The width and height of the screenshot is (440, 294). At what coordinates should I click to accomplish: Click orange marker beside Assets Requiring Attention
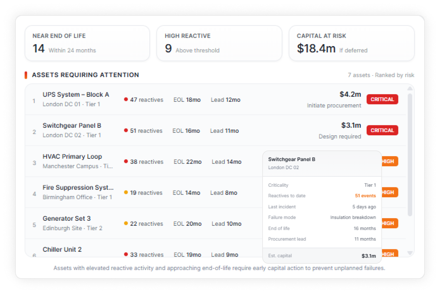pyautogui.click(x=26, y=75)
